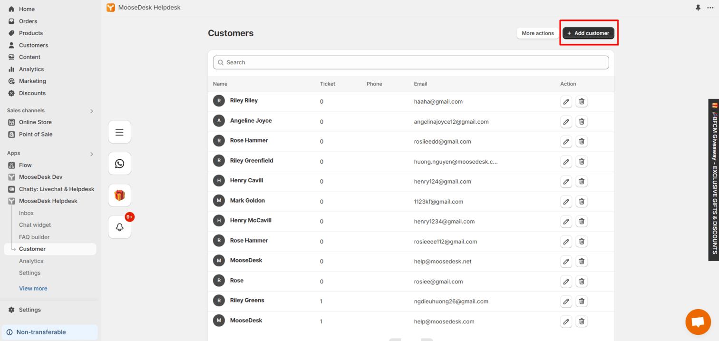The height and width of the screenshot is (341, 719).
Task: Open the Mark Goldon customer name
Action: [x=247, y=200]
